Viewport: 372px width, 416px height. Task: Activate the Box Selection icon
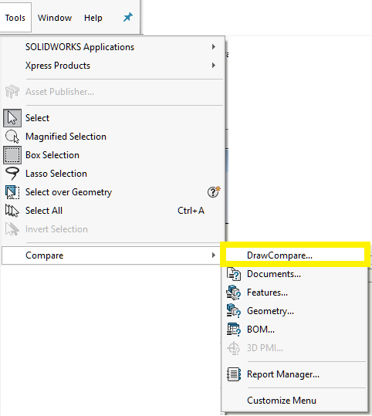pos(12,155)
